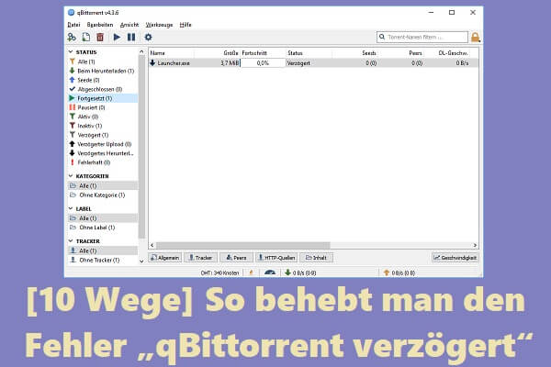The width and height of the screenshot is (551, 367).
Task: Select Verzögerter Upload (0) filter
Action: click(102, 144)
